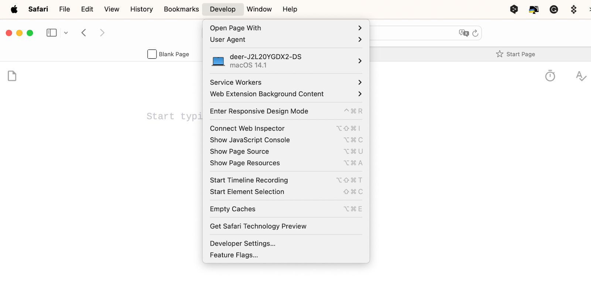Image resolution: width=591 pixels, height=286 pixels.
Task: Expand deer-J2L20YGDX2-DS device submenu
Action: (x=286, y=61)
